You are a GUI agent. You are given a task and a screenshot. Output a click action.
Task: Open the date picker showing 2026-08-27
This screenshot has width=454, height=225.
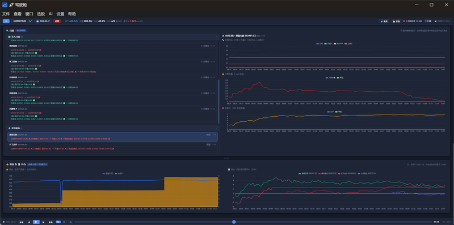43,21
